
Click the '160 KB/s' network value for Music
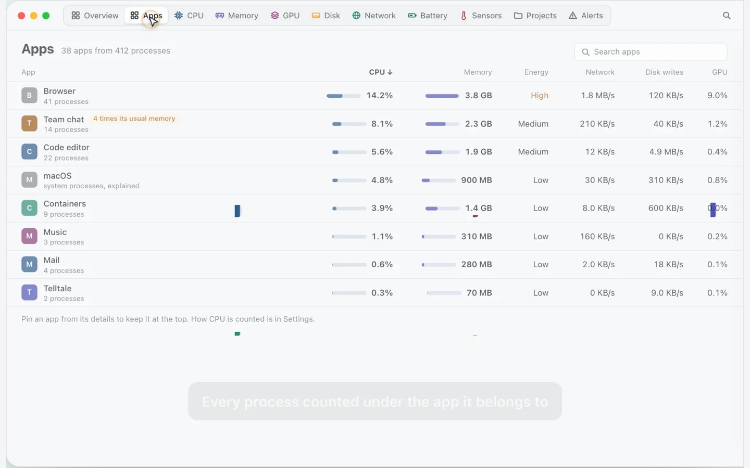pos(597,237)
